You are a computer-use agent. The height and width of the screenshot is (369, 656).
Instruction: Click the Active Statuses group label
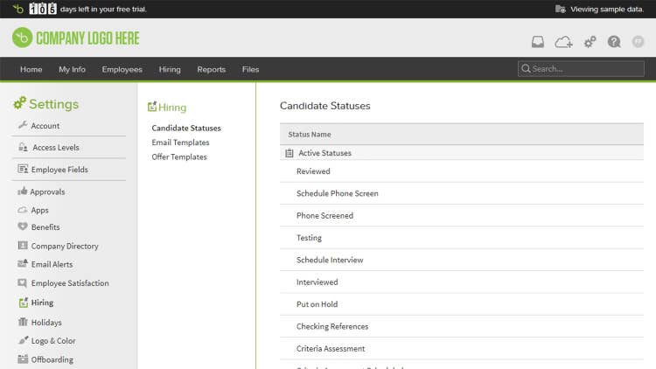325,153
